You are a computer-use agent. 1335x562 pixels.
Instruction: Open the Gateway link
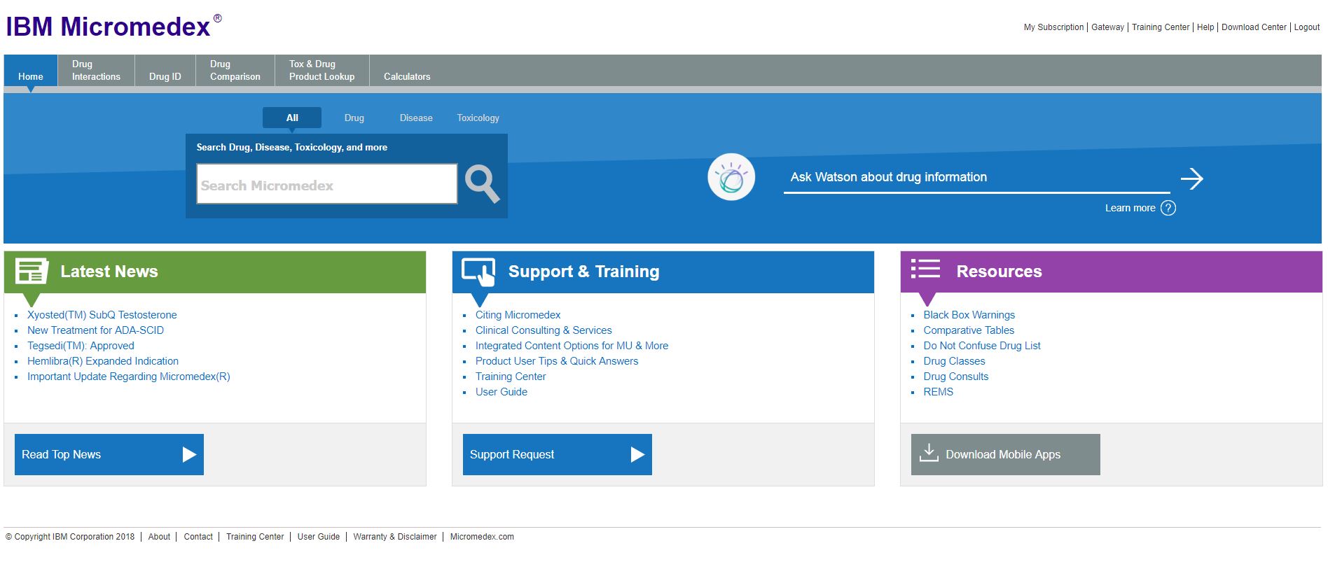click(x=1108, y=27)
